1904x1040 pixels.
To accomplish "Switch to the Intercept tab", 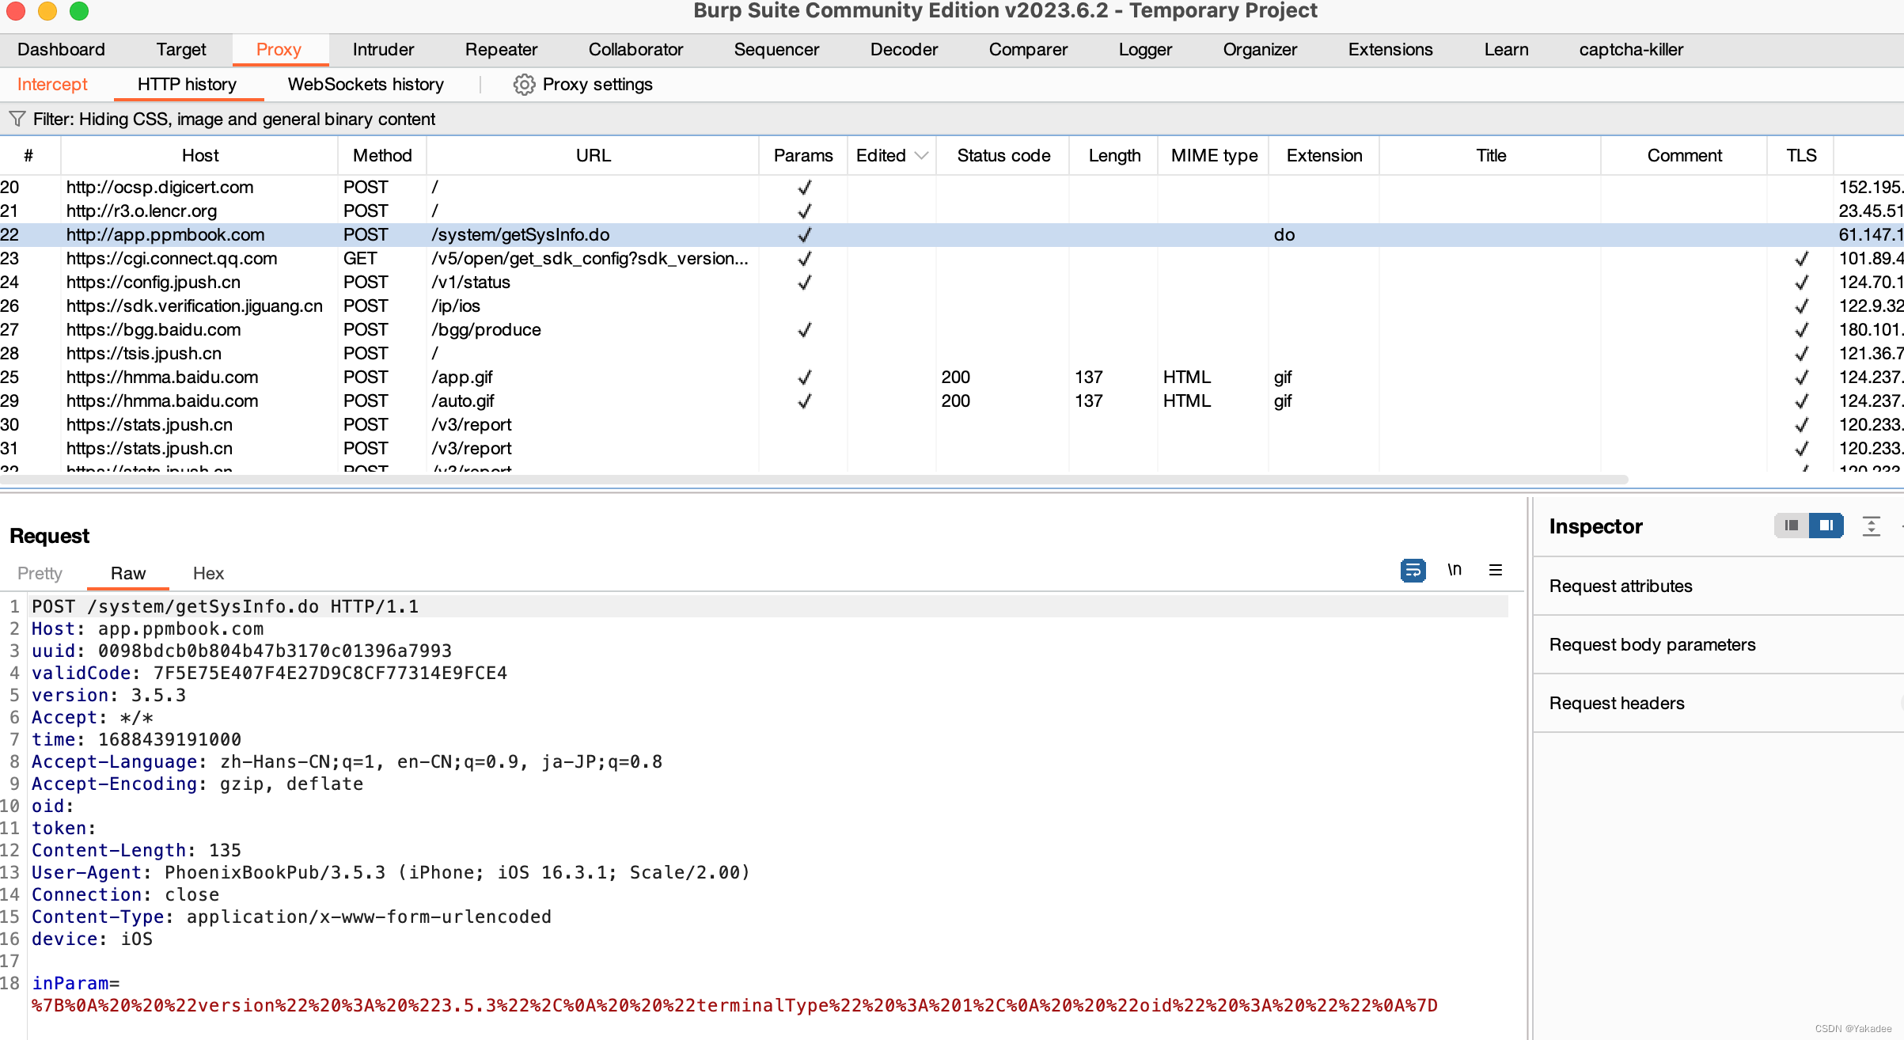I will (x=52, y=85).
